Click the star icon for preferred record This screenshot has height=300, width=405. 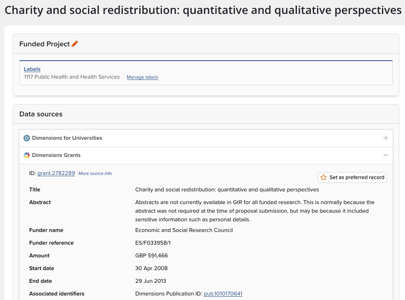(x=324, y=177)
